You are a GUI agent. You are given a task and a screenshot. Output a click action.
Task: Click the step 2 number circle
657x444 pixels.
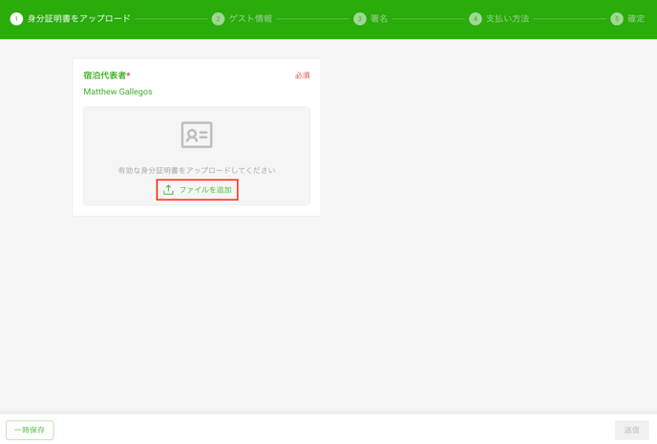(x=218, y=19)
